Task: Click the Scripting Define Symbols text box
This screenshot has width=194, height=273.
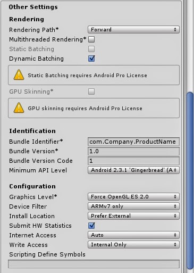Action: pyautogui.click(x=94, y=264)
